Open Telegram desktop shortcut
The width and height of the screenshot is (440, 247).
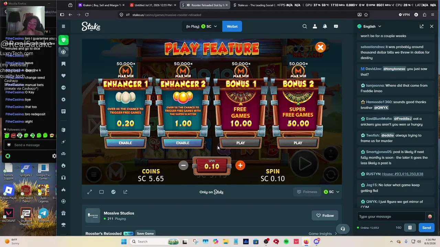click(43, 215)
